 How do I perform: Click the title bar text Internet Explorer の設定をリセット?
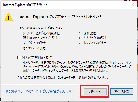(26, 5)
